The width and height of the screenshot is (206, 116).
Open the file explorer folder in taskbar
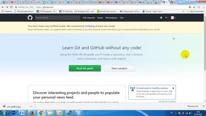(x=50, y=113)
